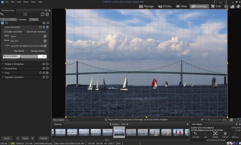The height and width of the screenshot is (145, 241).
Task: Open the bar chart dashboard icon
Action: 232,6
